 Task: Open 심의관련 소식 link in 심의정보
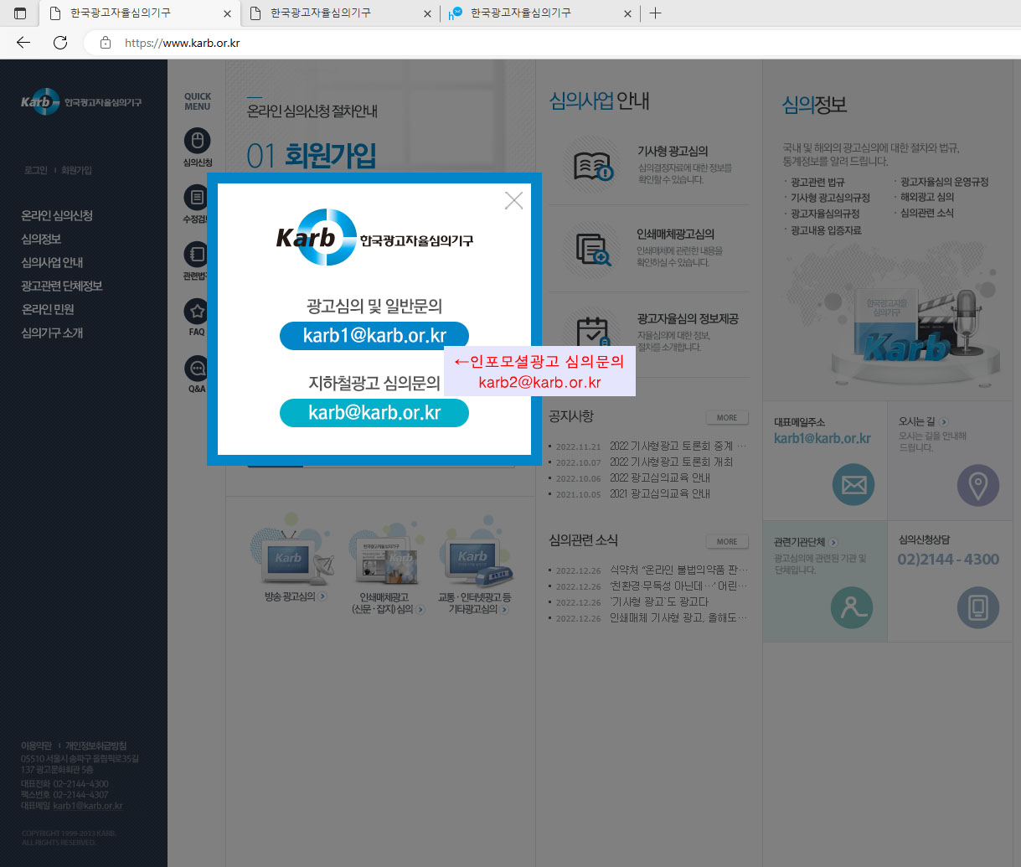[x=927, y=214]
